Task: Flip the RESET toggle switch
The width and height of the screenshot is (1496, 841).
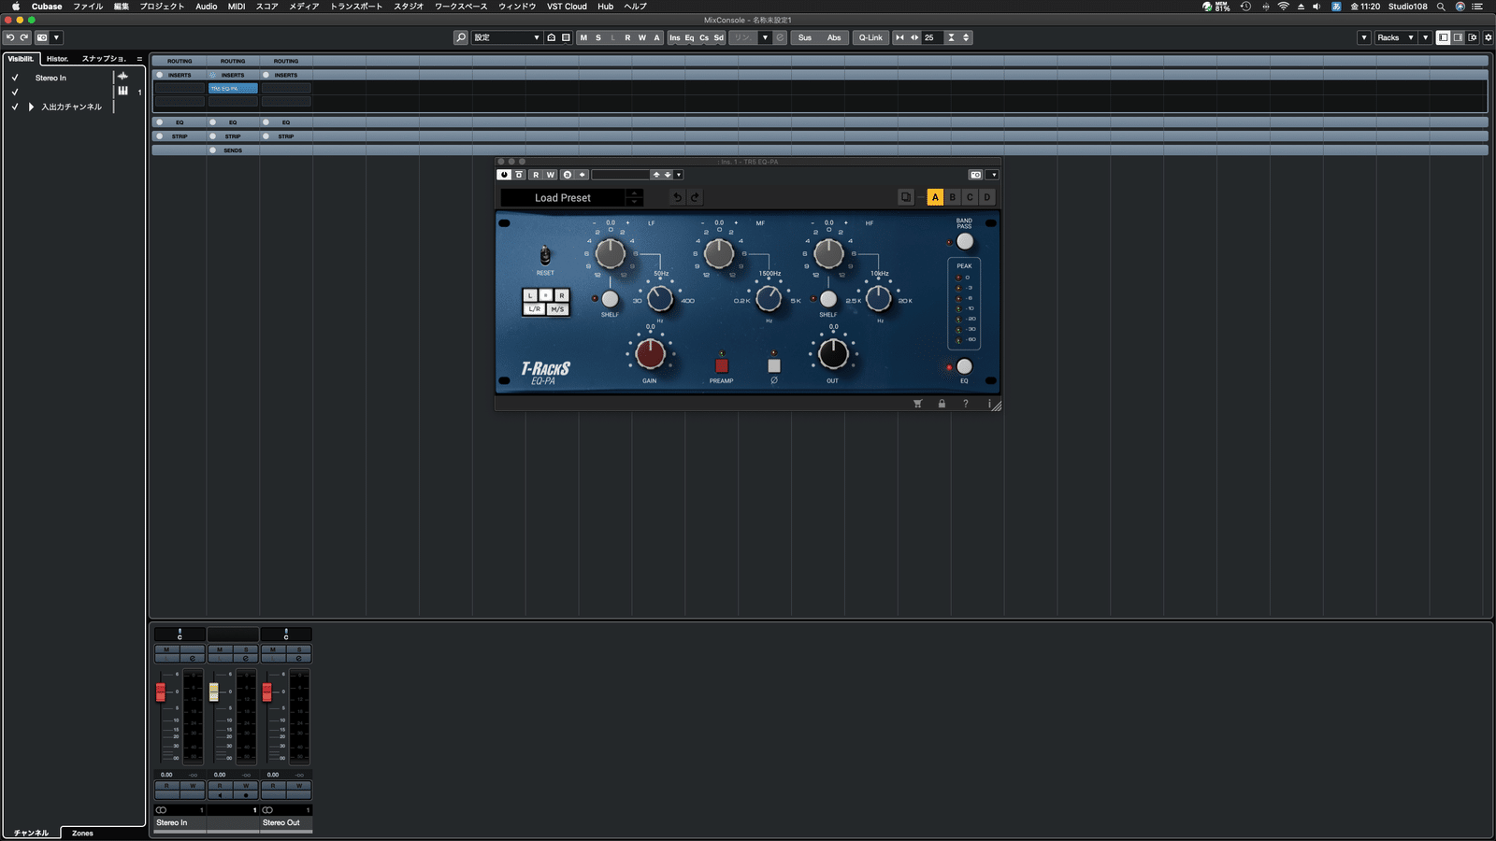Action: click(x=545, y=255)
